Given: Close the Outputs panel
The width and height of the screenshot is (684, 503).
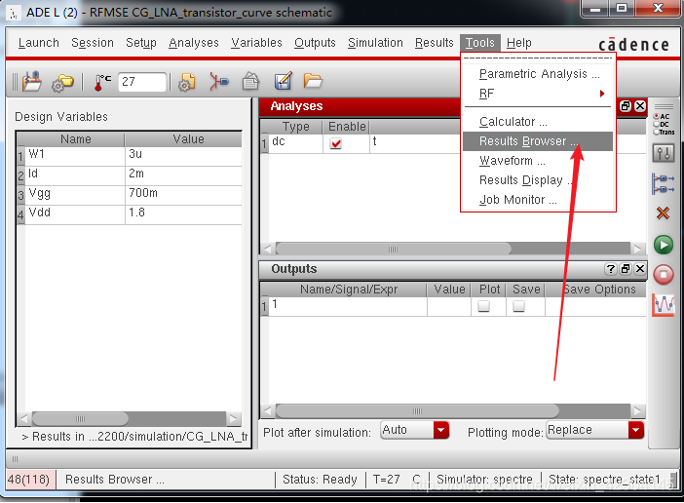Looking at the screenshot, I should [640, 269].
